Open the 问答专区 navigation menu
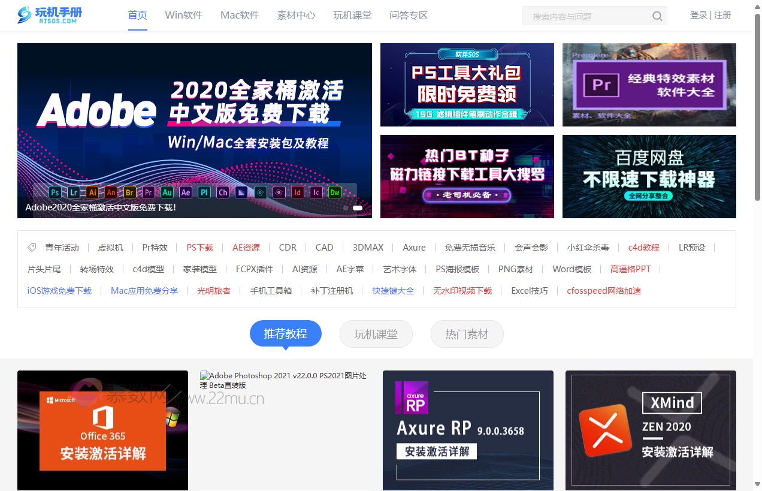This screenshot has width=762, height=491. pos(409,15)
